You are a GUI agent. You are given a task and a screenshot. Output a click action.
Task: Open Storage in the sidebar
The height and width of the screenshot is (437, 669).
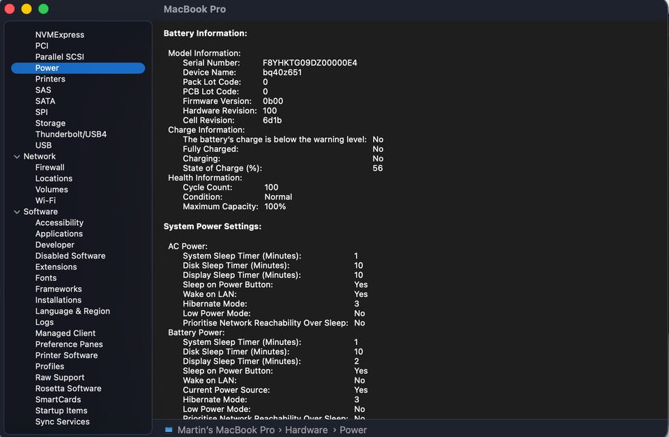pos(50,123)
